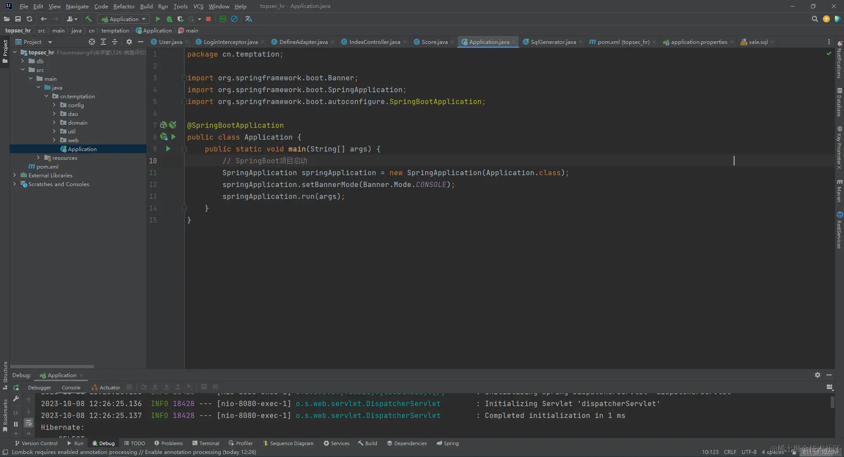Open run configuration dropdown Application
This screenshot has width=844, height=457.
click(x=124, y=19)
